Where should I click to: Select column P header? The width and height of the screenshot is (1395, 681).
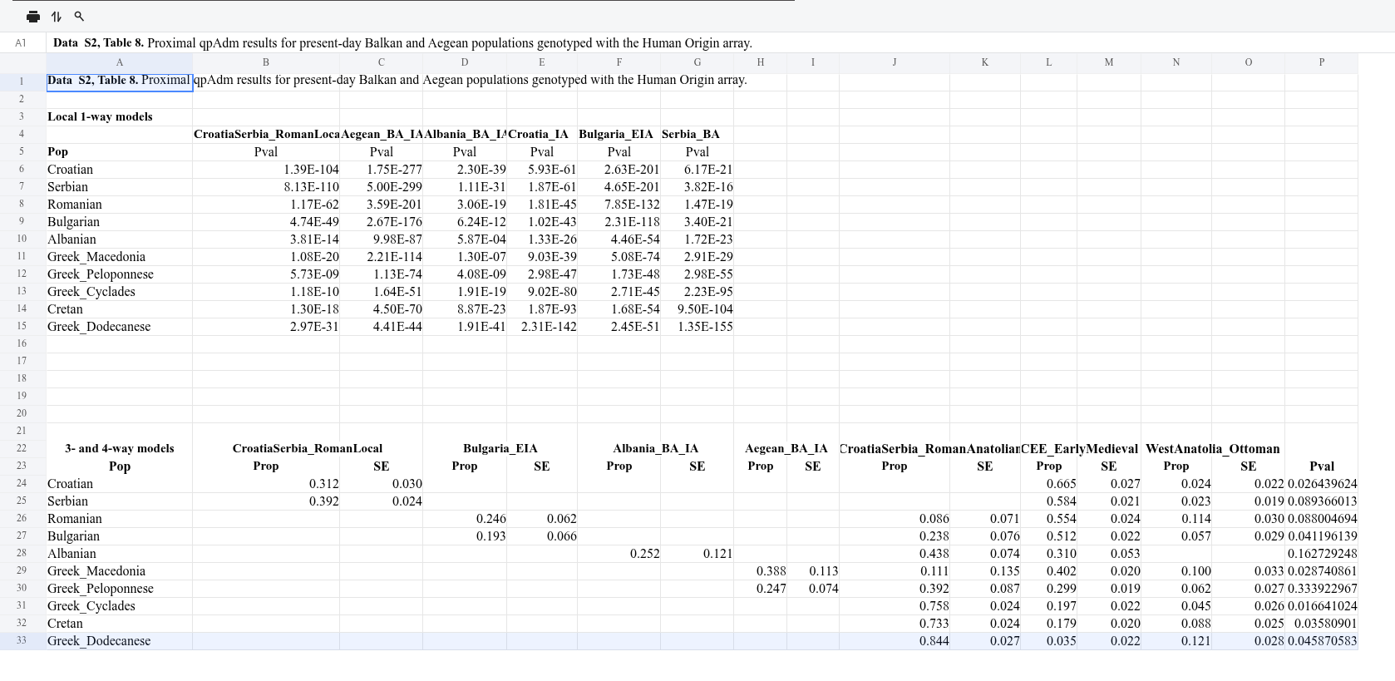click(x=1322, y=62)
